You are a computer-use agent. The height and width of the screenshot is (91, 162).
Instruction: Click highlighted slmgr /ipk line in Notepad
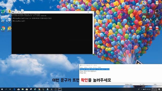point(94,69)
